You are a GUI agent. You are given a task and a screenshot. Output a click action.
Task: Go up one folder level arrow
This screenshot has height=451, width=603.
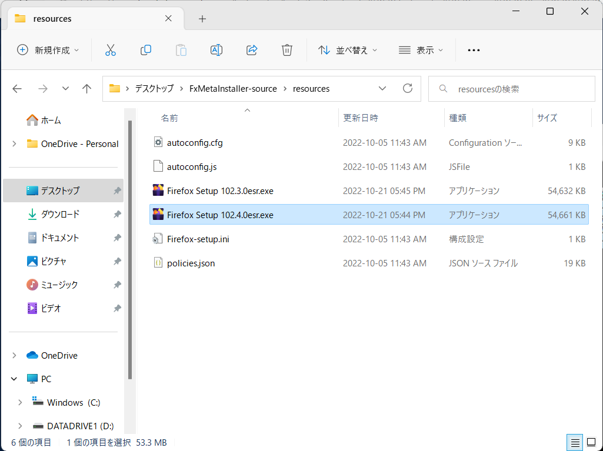tap(87, 89)
